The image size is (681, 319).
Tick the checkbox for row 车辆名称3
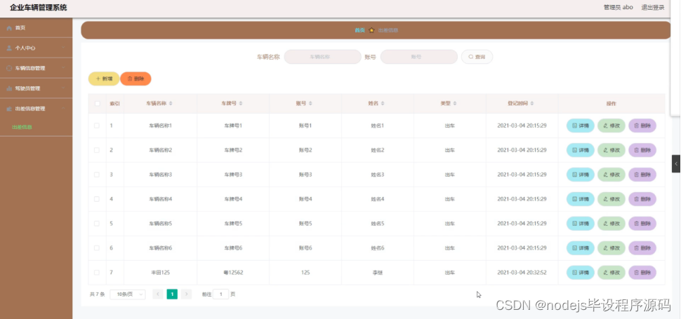tap(97, 175)
